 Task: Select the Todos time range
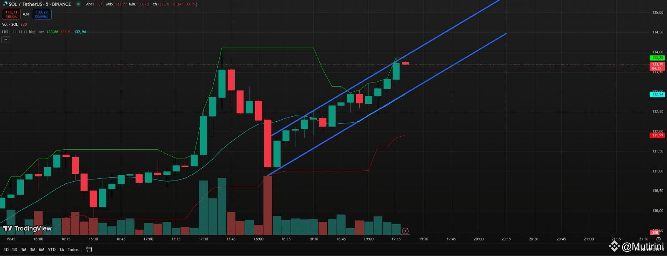(73, 249)
